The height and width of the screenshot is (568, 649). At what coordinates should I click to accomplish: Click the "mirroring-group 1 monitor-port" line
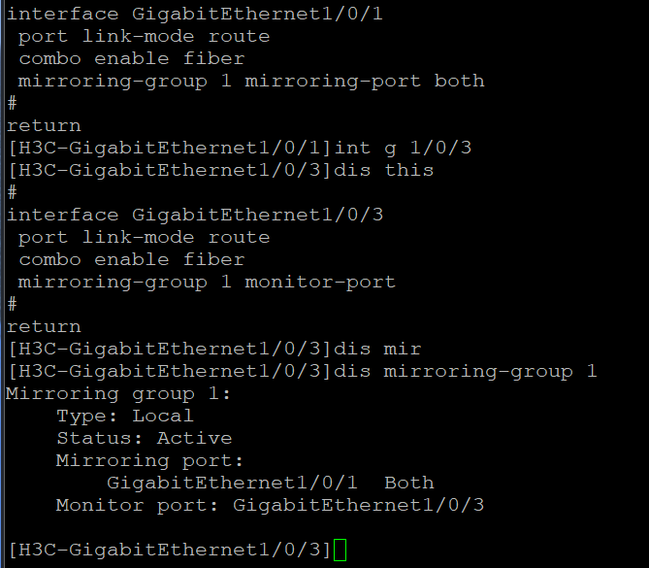coord(207,282)
